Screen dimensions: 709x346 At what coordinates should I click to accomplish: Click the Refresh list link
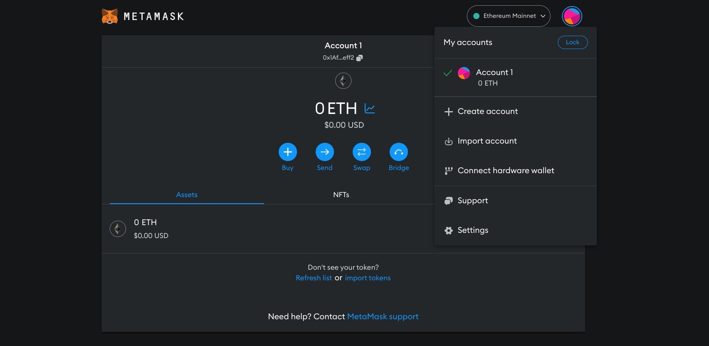314,278
